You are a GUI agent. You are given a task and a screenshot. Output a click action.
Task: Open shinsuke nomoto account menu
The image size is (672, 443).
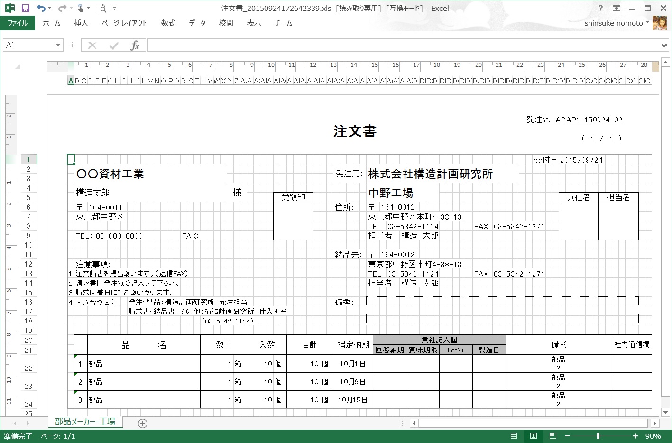tap(617, 23)
